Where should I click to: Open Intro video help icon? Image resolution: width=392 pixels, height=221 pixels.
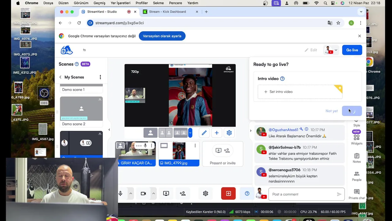(x=282, y=79)
